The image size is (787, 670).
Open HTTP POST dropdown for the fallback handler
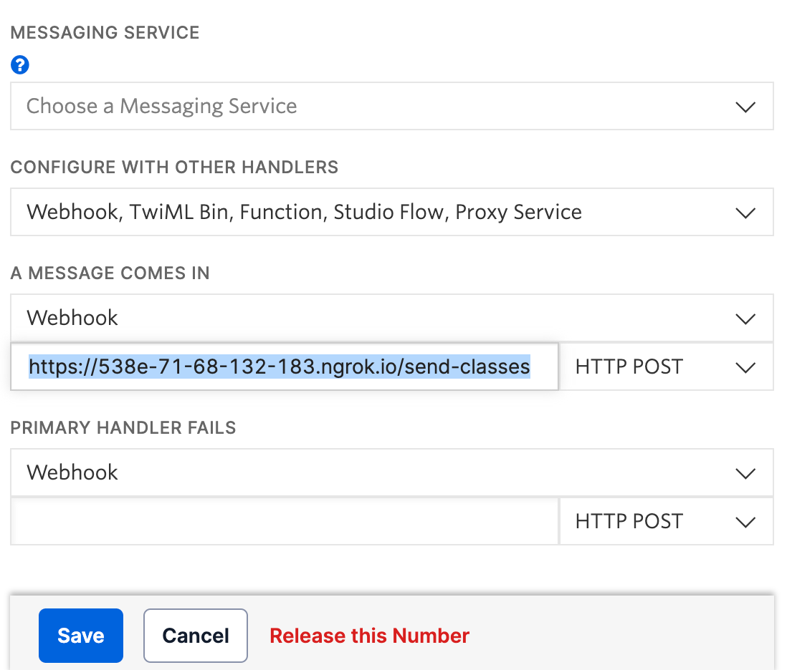coord(667,521)
